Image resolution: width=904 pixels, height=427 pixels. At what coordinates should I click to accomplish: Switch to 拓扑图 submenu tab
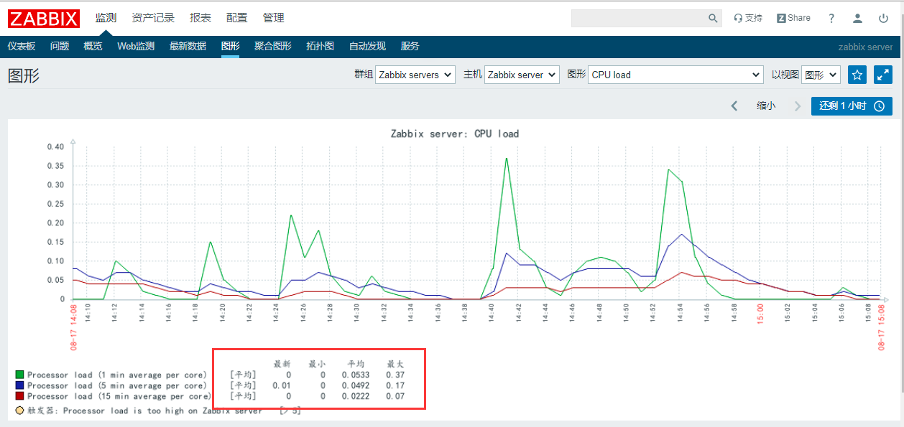[x=320, y=46]
